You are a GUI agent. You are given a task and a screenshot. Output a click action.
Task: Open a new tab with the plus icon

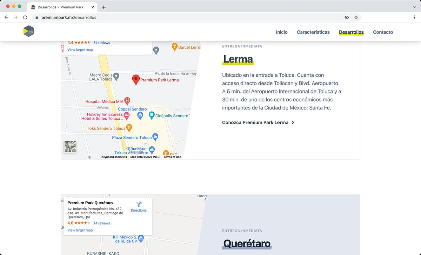[104, 7]
